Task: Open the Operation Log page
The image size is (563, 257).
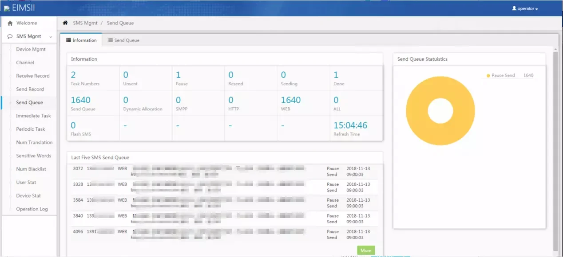Action: (x=32, y=209)
